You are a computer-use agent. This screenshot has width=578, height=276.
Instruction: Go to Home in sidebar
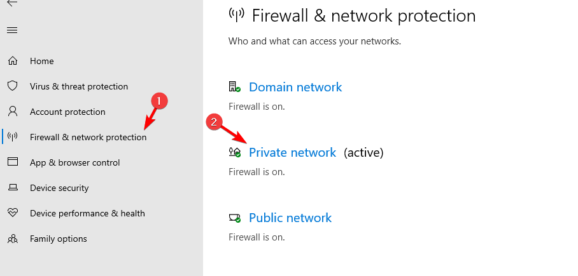click(x=41, y=61)
